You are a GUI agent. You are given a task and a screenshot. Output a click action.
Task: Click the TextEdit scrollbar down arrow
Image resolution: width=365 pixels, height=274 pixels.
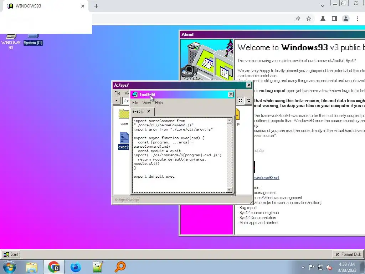click(230, 190)
